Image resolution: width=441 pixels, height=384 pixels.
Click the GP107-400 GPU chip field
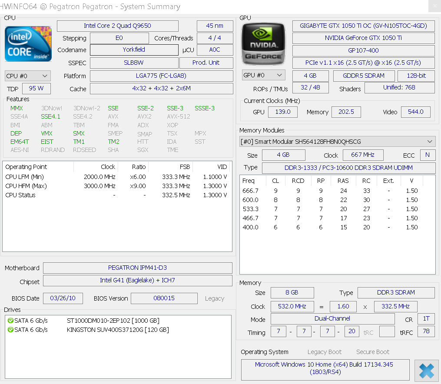coord(363,50)
